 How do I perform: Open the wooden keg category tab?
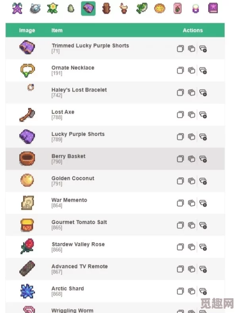coord(106,9)
